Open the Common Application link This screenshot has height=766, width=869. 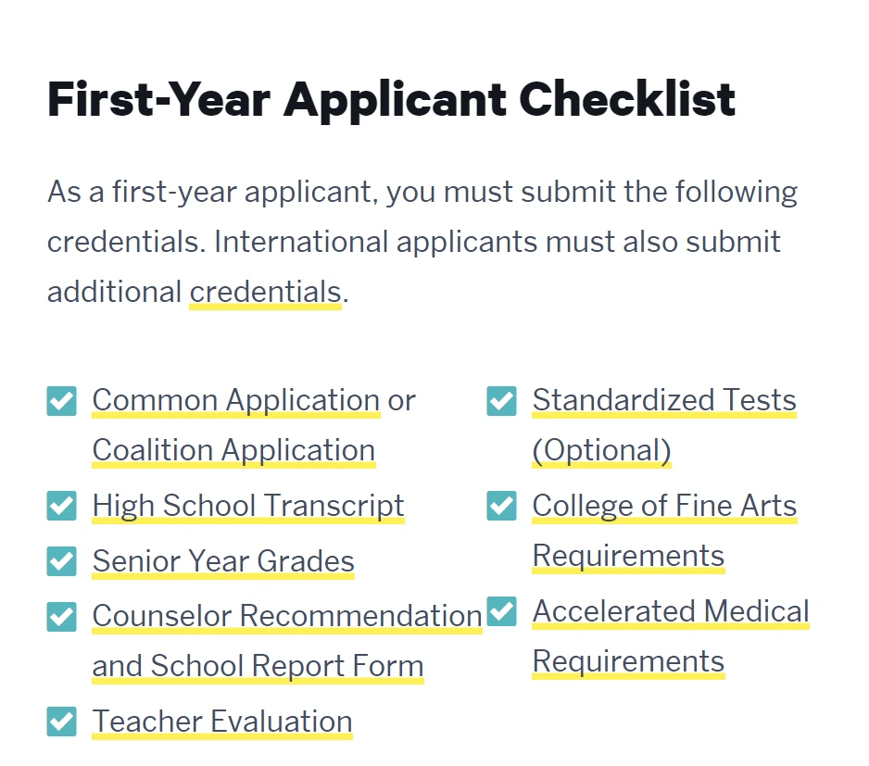pyautogui.click(x=235, y=400)
